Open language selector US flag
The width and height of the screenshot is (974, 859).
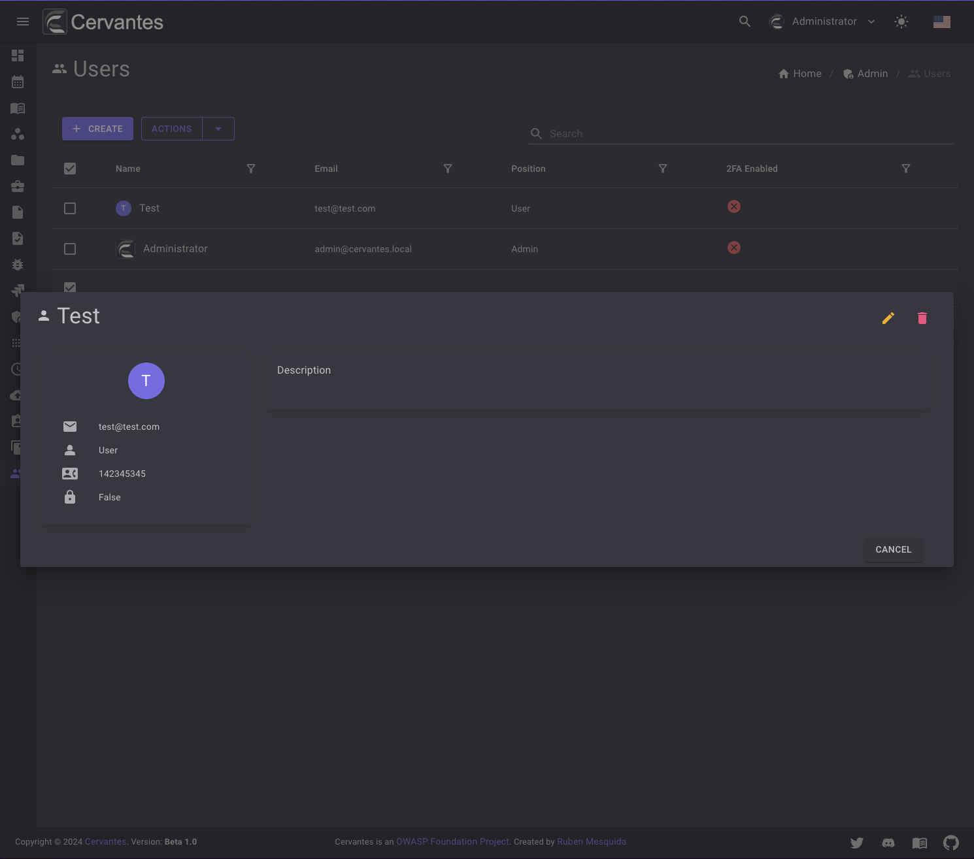point(942,22)
